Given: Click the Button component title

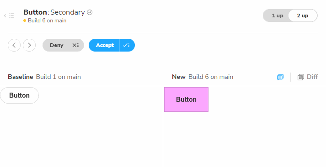Looking at the screenshot, I should 35,12.
